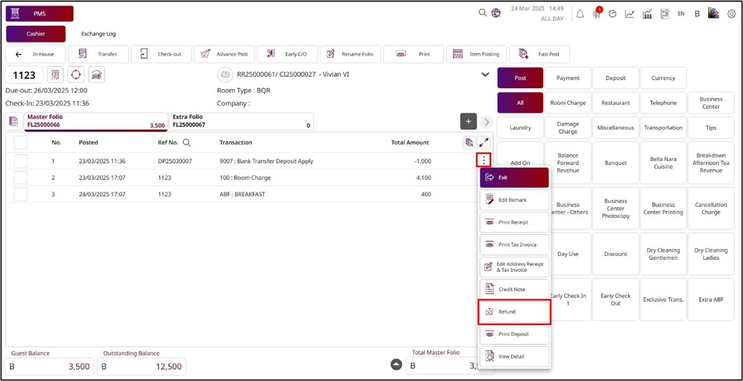Select the checkbox for the Room Charge row
This screenshot has height=381, width=743.
coord(20,178)
